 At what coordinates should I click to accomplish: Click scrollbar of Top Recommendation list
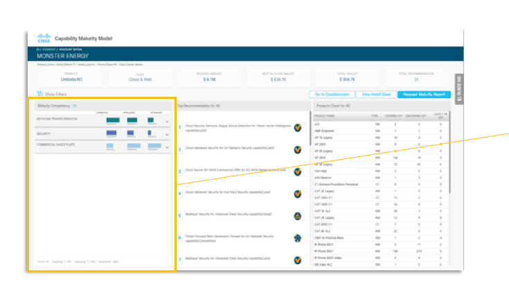(x=310, y=128)
